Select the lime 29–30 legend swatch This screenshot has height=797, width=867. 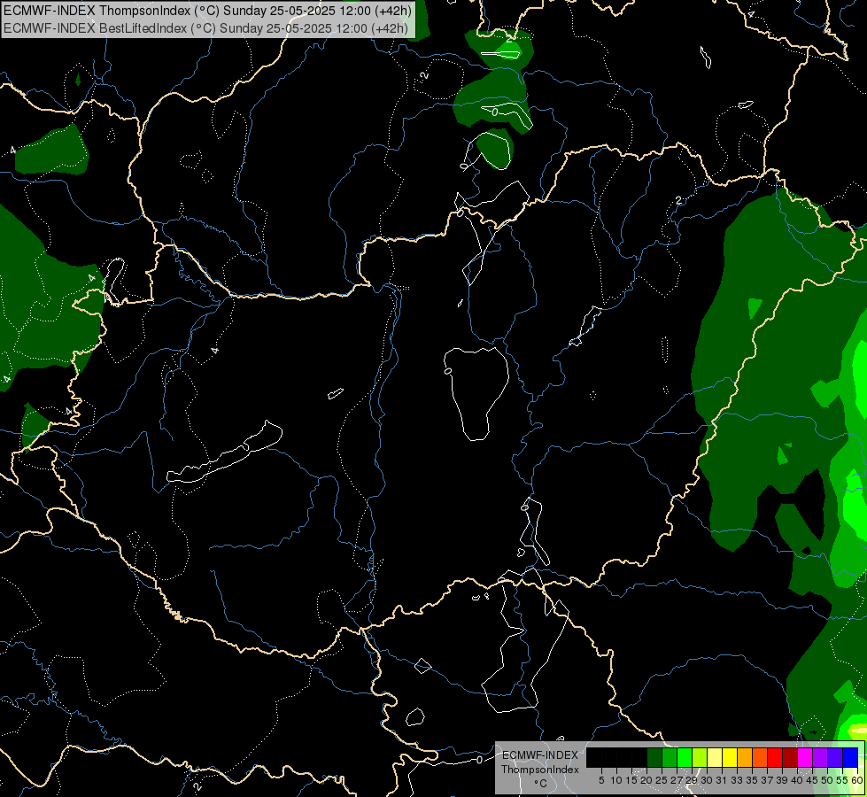pyautogui.click(x=700, y=757)
